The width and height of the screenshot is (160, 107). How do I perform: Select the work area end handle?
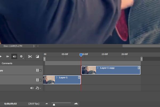tap(142, 59)
